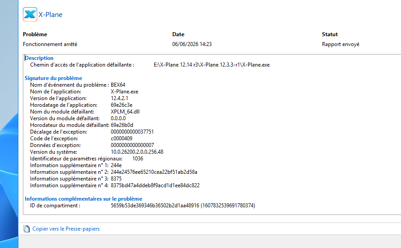The image size is (401, 248).
Task: Select 'Fonctionnement arrêté' problem text
Action: tap(50, 44)
